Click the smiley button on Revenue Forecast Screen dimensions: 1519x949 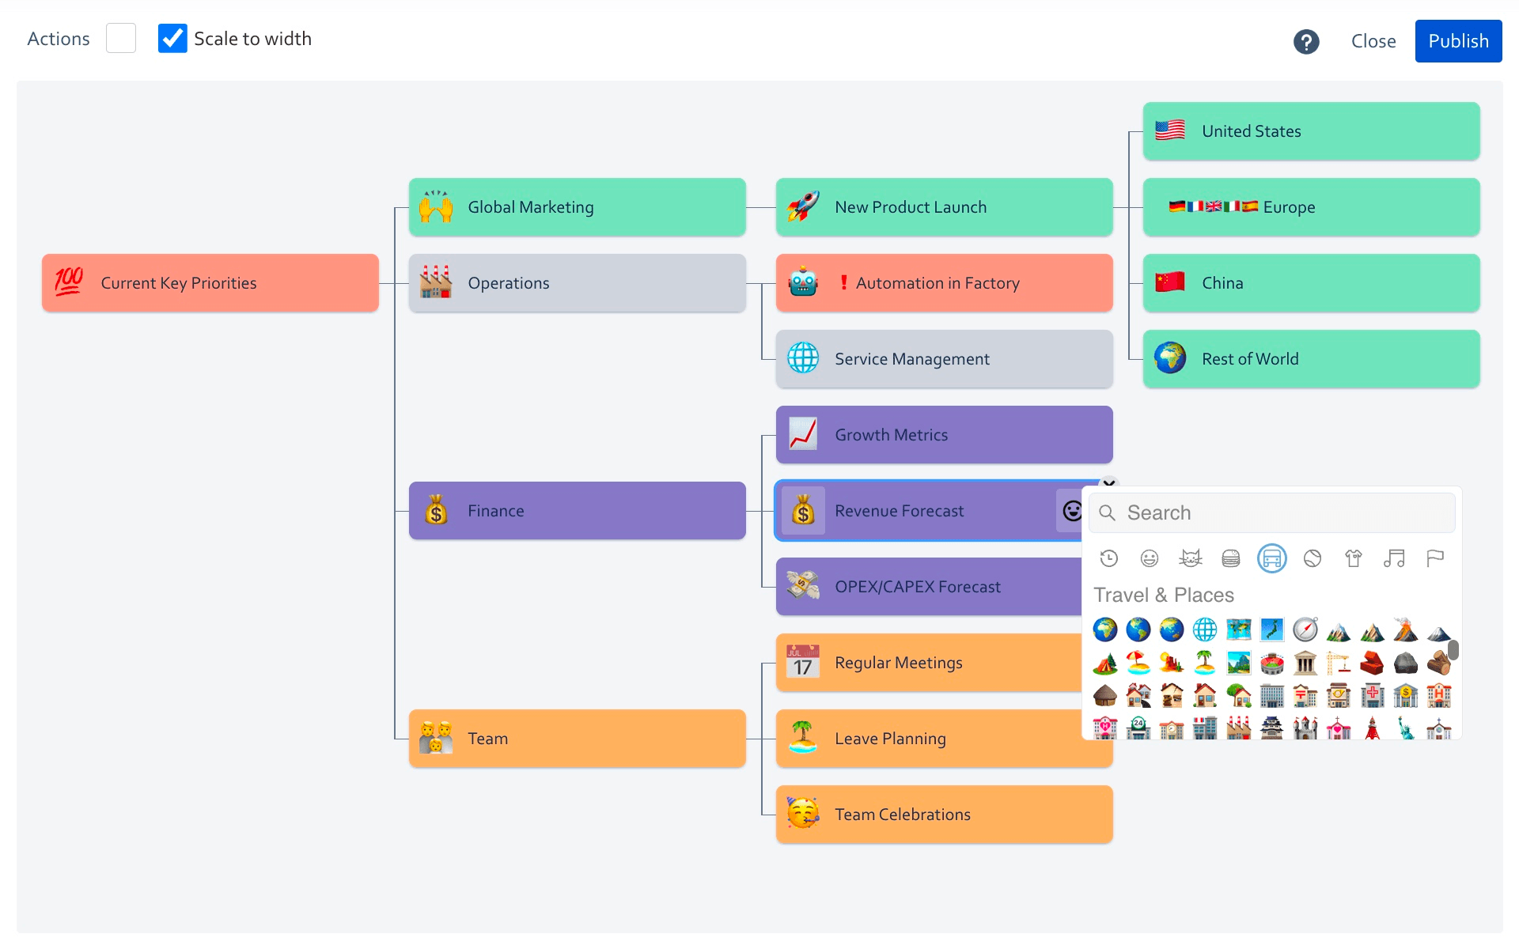click(1071, 511)
